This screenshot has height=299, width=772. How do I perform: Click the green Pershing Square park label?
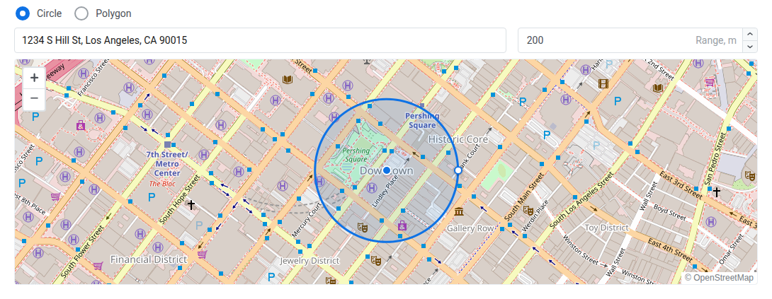tap(356, 155)
